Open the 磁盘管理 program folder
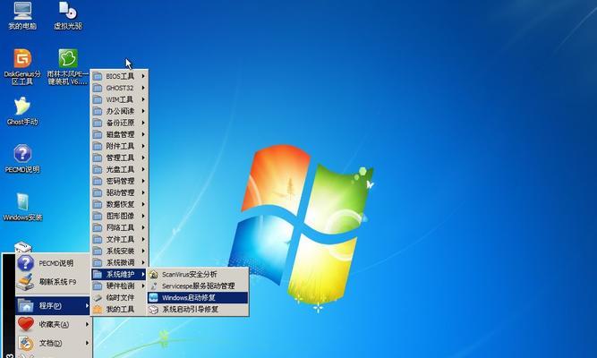This screenshot has height=358, width=597. pyautogui.click(x=119, y=134)
